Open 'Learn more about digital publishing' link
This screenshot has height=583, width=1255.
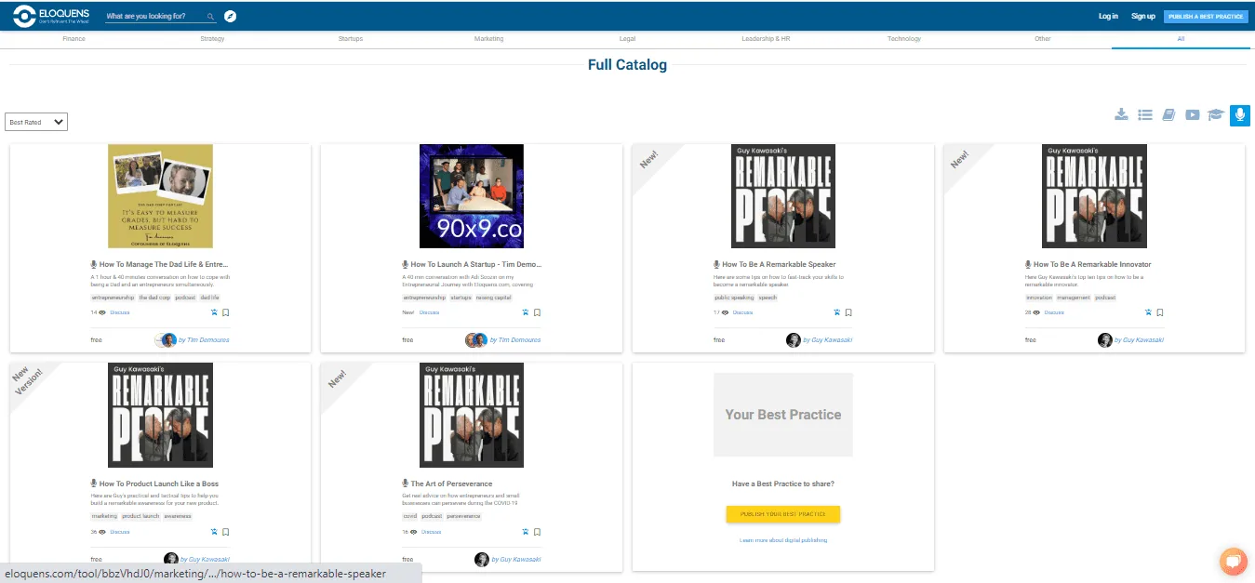[x=783, y=540]
